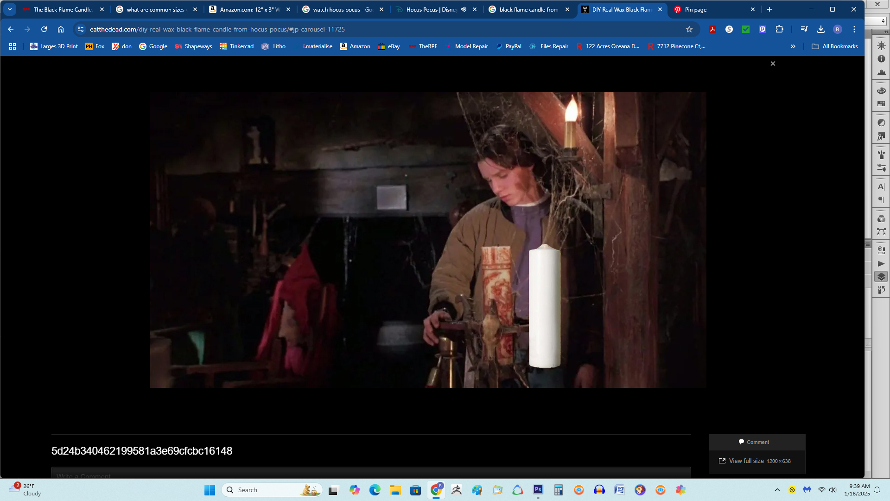Close the image lightbox overlay
The width and height of the screenshot is (890, 501).
point(773,64)
